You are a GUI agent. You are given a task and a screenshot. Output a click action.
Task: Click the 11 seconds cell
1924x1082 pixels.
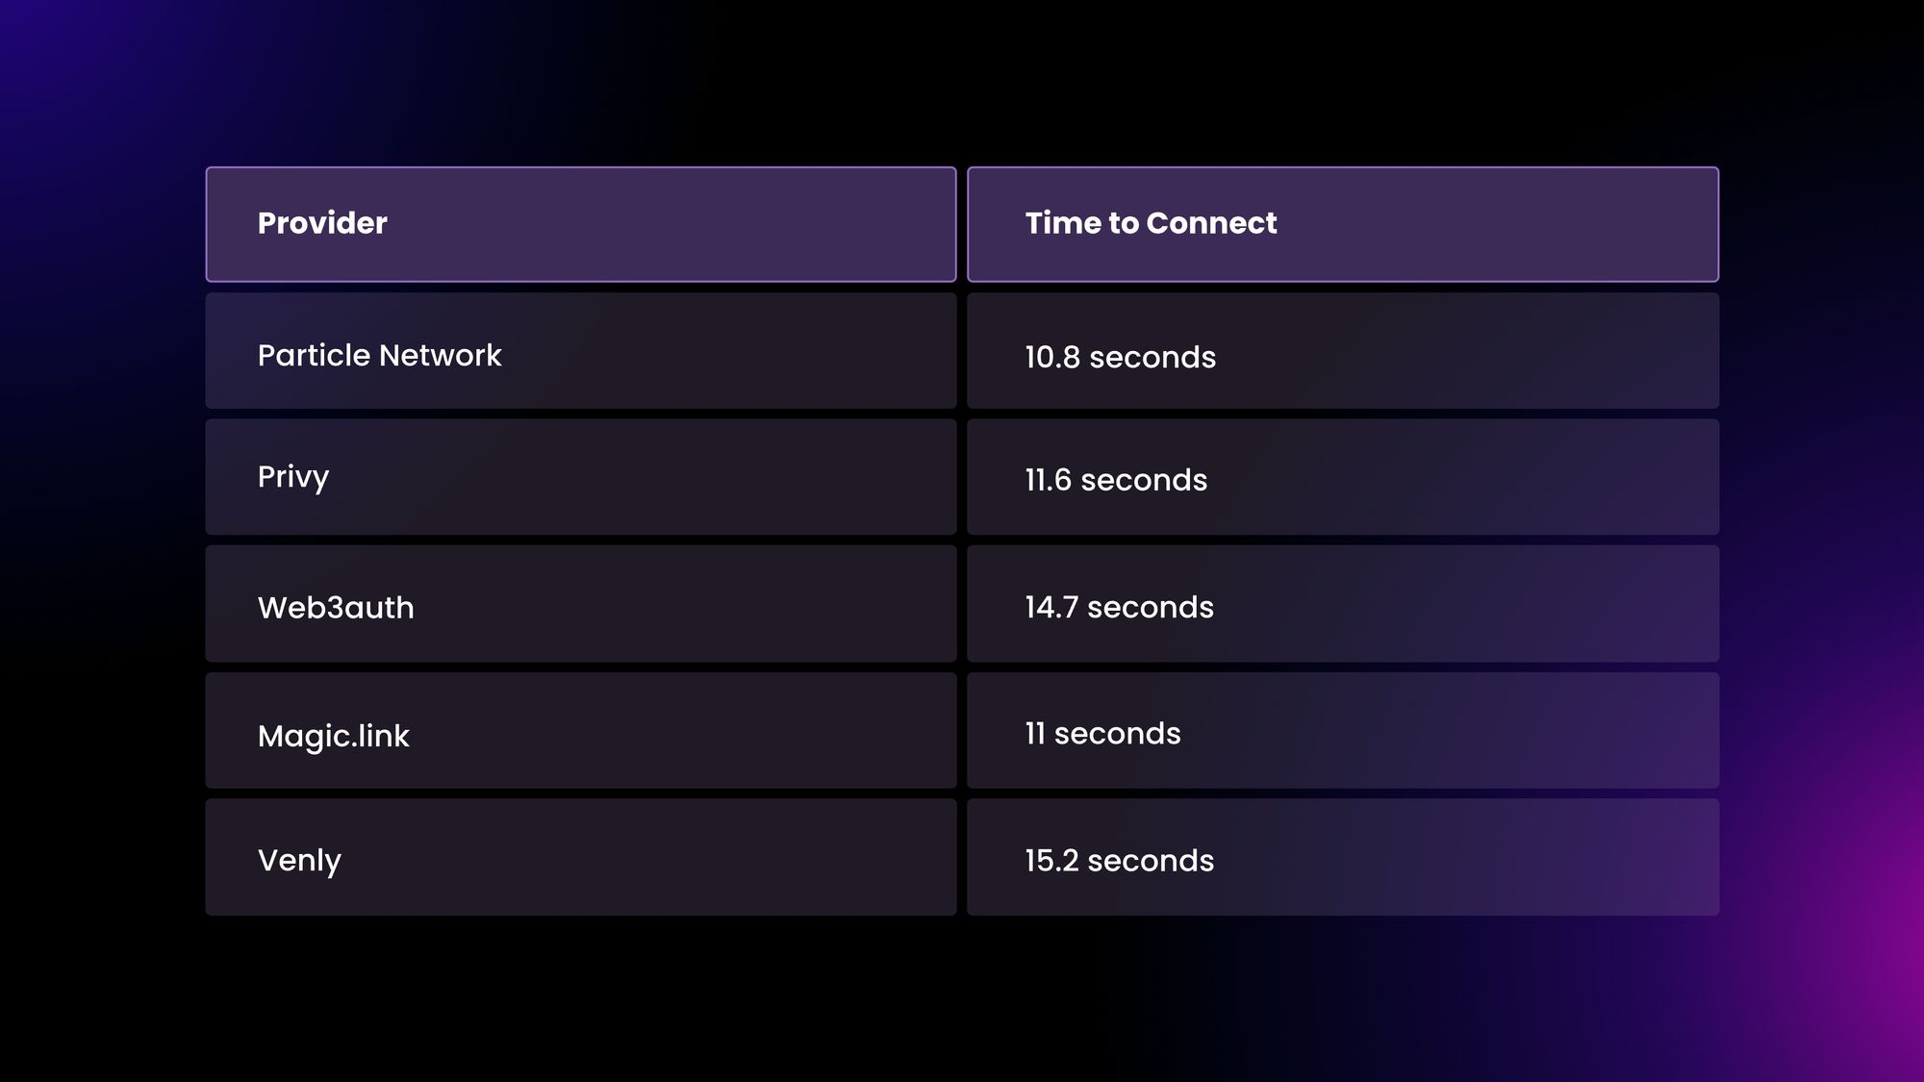1343,731
